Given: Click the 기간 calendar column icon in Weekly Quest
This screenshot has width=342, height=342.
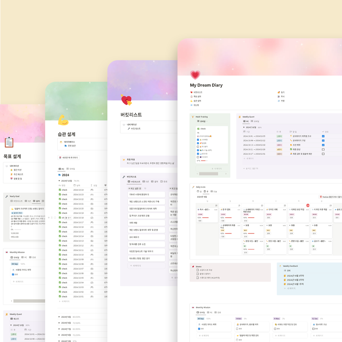Looking at the screenshot, I should pos(244,132).
